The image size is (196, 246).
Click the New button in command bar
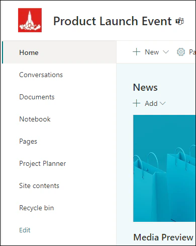point(151,52)
